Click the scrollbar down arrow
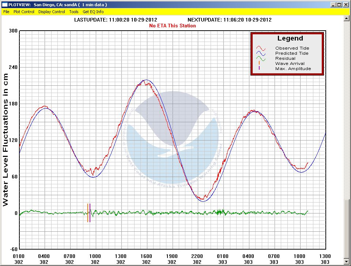Screen dimensions: 351x266 [x=347, y=261]
